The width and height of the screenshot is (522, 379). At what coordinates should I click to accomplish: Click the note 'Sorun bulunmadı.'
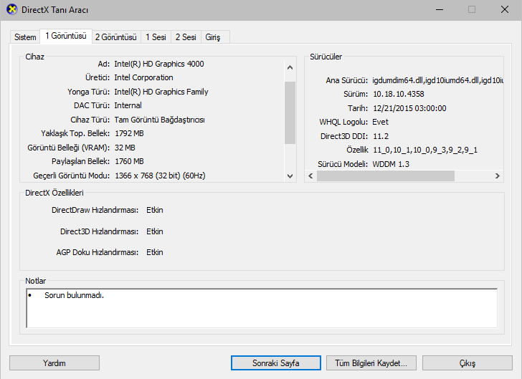pos(75,295)
